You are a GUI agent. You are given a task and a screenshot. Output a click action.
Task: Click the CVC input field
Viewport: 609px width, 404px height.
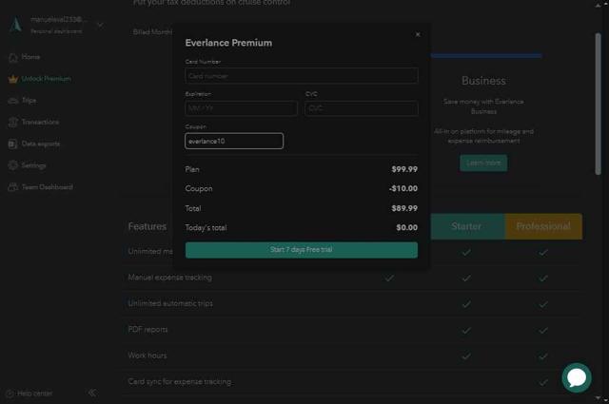coord(362,108)
